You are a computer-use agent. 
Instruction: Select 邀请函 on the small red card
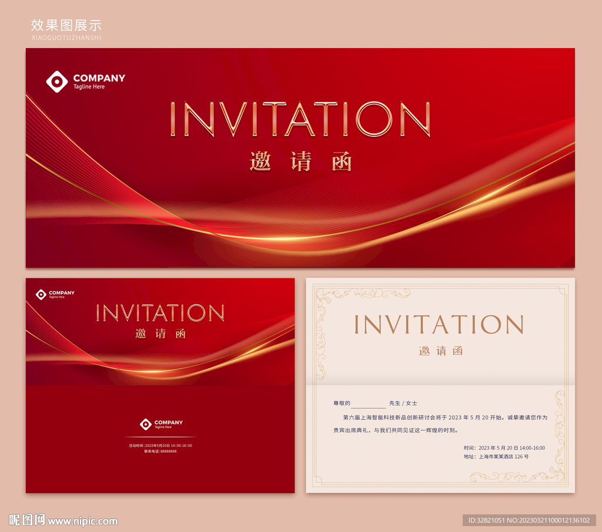160,334
